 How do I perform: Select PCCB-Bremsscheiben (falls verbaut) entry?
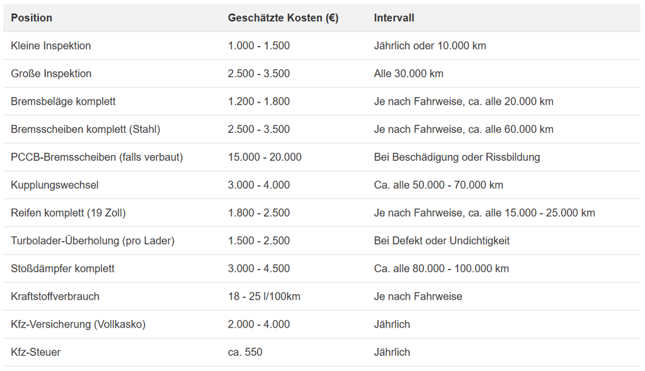point(96,157)
